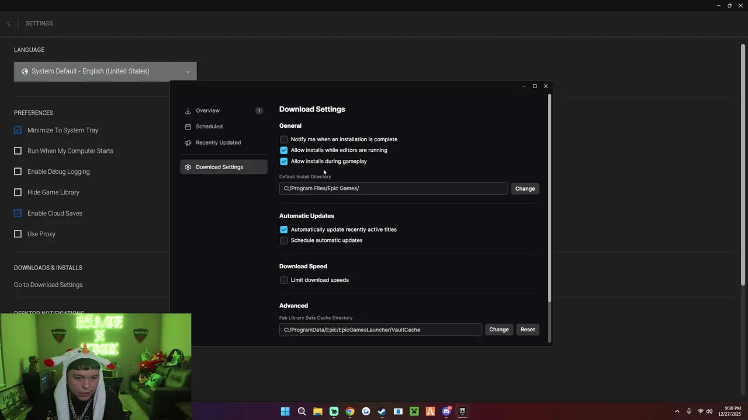Open File Explorer from the taskbar
The height and width of the screenshot is (420, 748).
(317, 411)
